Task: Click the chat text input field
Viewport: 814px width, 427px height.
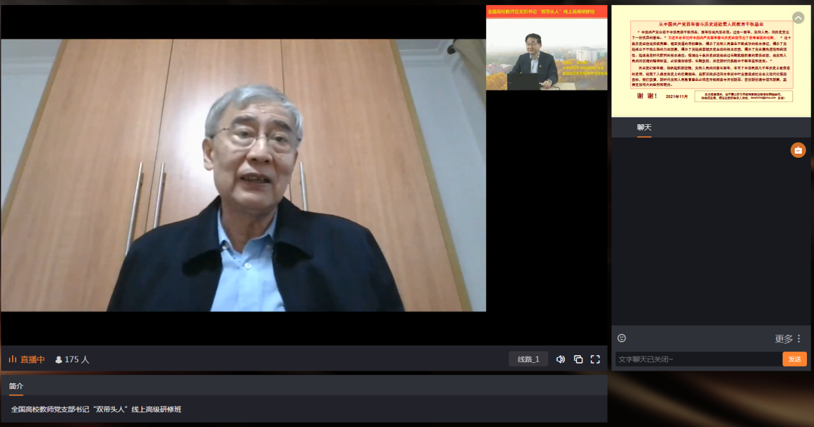Action: (x=697, y=359)
